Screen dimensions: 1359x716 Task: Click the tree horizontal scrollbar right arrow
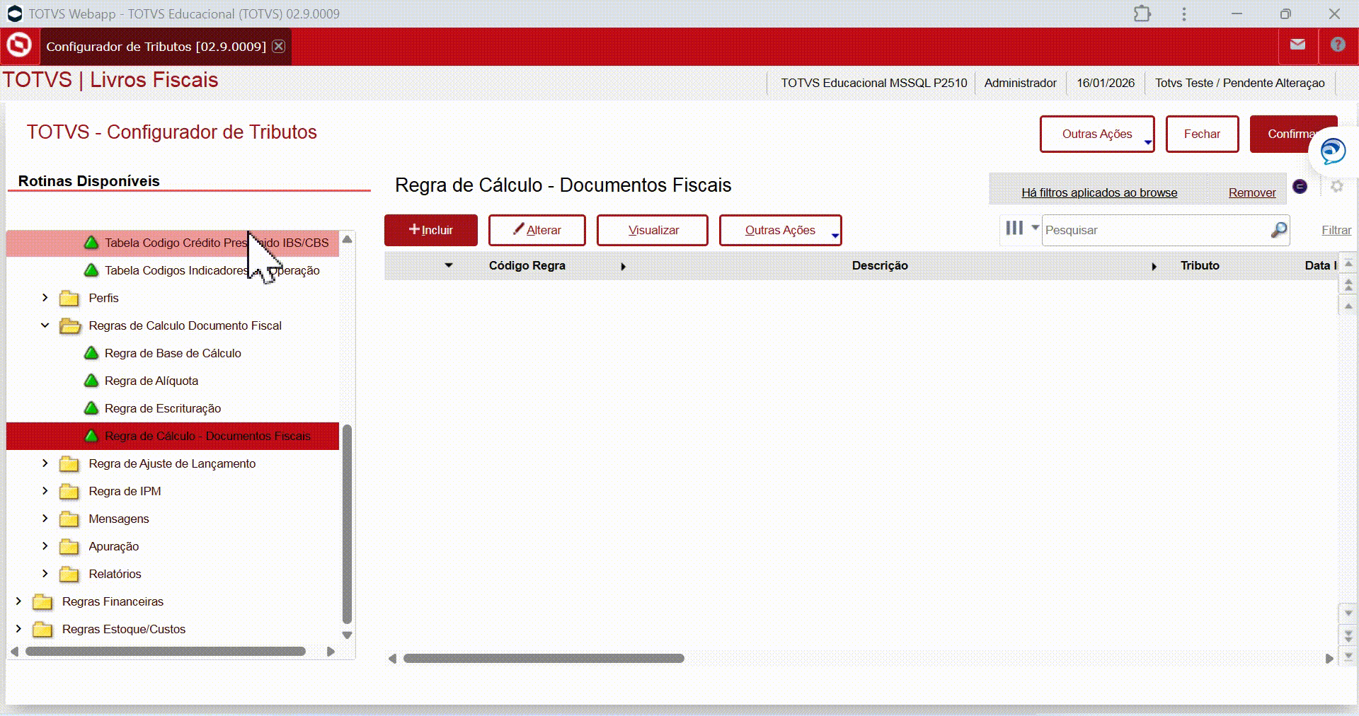tap(331, 652)
